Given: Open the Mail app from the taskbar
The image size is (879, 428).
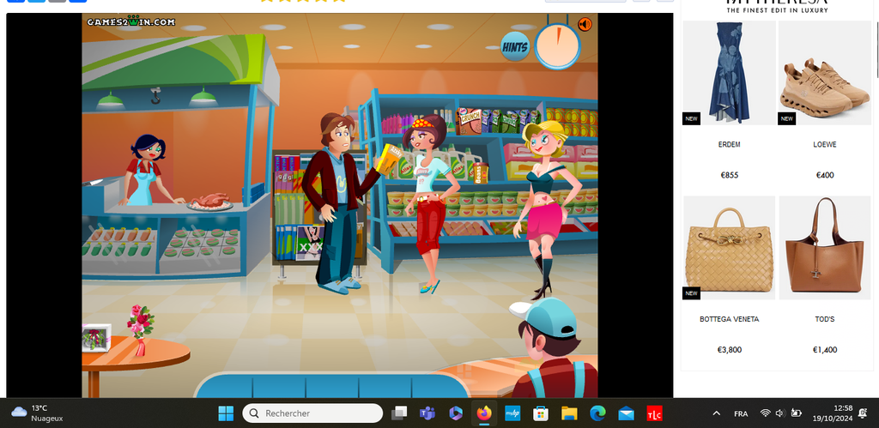Looking at the screenshot, I should 626,413.
